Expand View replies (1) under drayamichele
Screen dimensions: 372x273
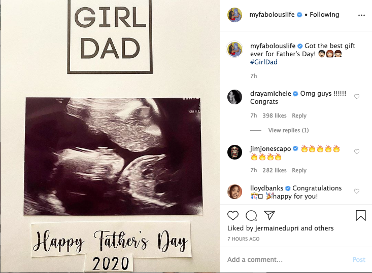288,130
